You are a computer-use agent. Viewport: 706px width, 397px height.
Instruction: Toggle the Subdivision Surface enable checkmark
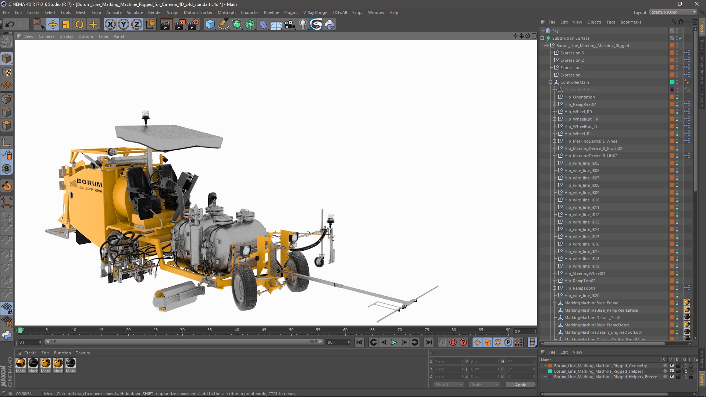click(681, 38)
